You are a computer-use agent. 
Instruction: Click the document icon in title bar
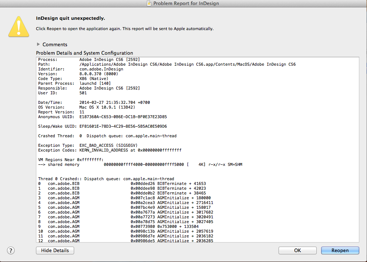tap(149, 3)
